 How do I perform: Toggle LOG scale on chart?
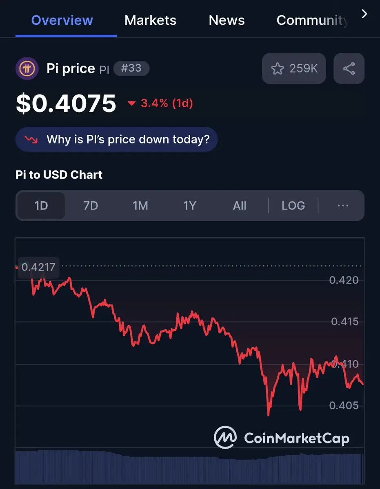click(x=293, y=206)
